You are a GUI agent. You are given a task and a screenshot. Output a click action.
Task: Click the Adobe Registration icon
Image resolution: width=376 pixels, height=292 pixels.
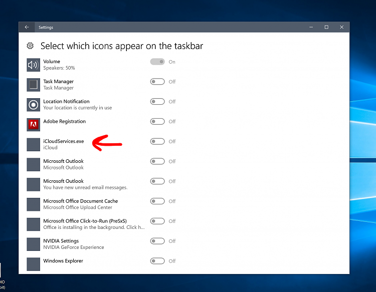pyautogui.click(x=33, y=125)
